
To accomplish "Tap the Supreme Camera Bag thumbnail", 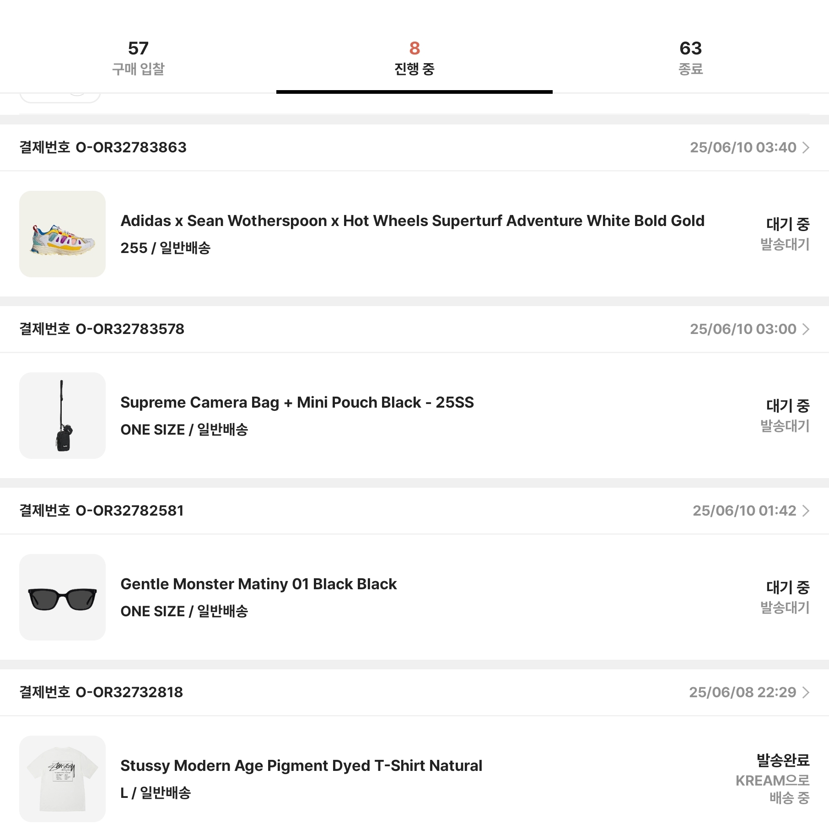I will pyautogui.click(x=62, y=415).
